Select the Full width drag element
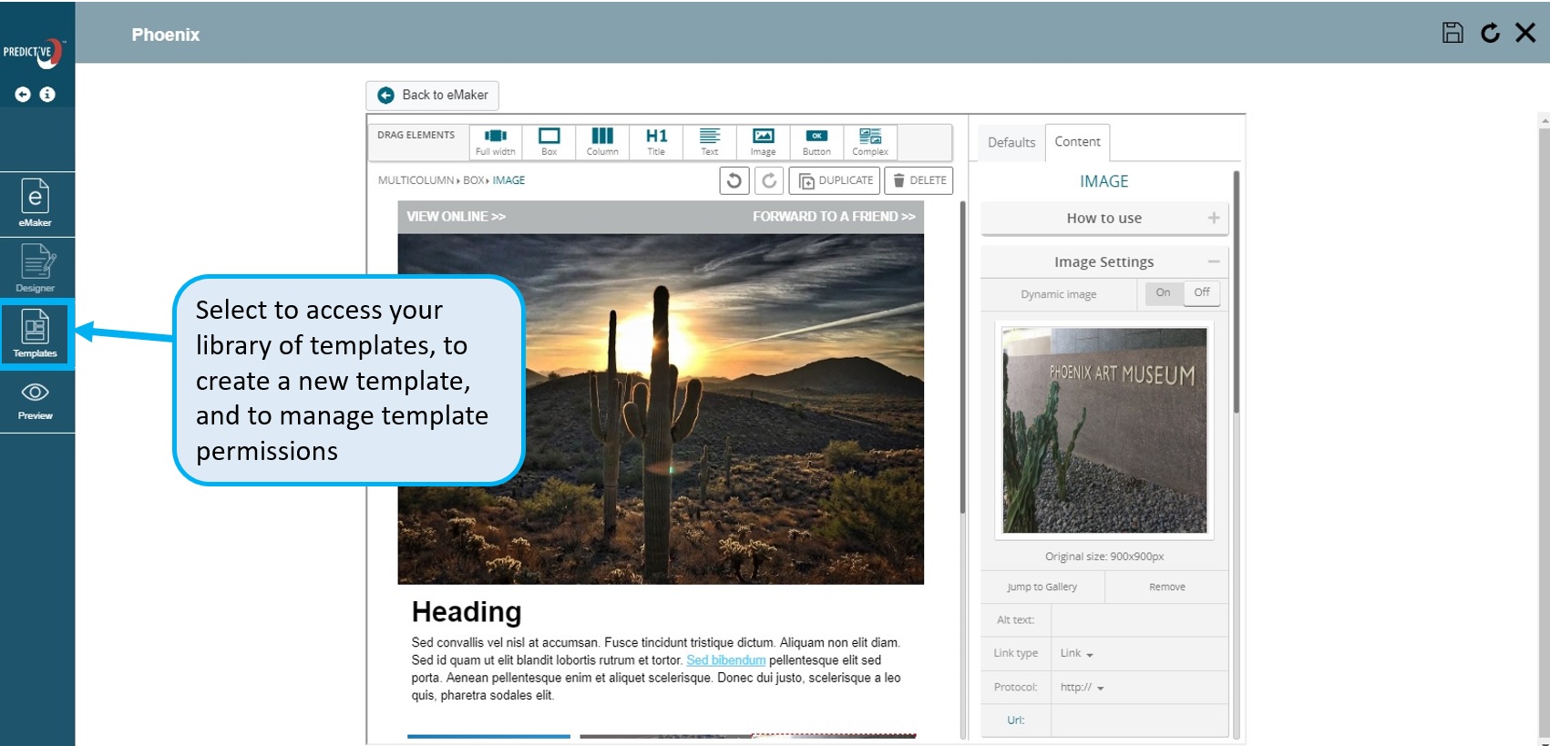Viewport: 1550px width, 746px height. (x=495, y=141)
